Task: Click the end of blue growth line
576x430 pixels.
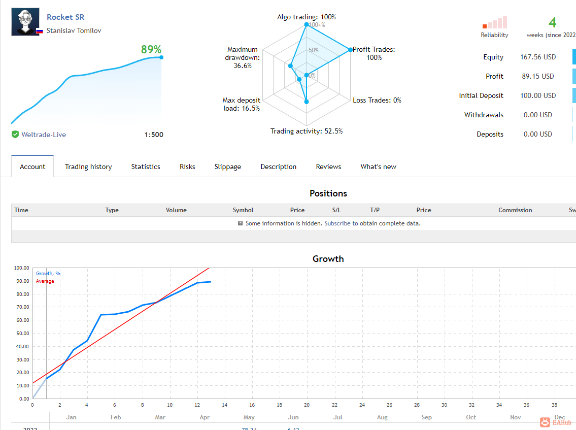Action: pyautogui.click(x=211, y=282)
